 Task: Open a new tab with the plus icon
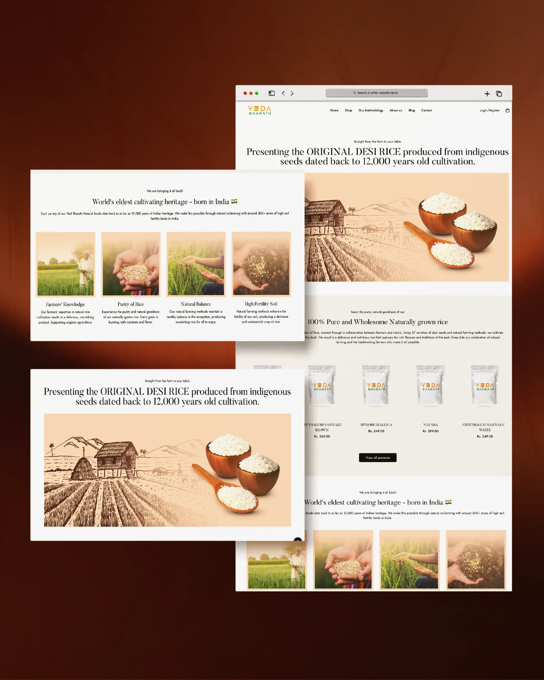(487, 94)
